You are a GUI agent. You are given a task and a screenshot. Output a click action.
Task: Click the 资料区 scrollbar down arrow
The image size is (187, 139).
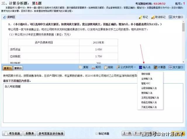tap(183, 62)
